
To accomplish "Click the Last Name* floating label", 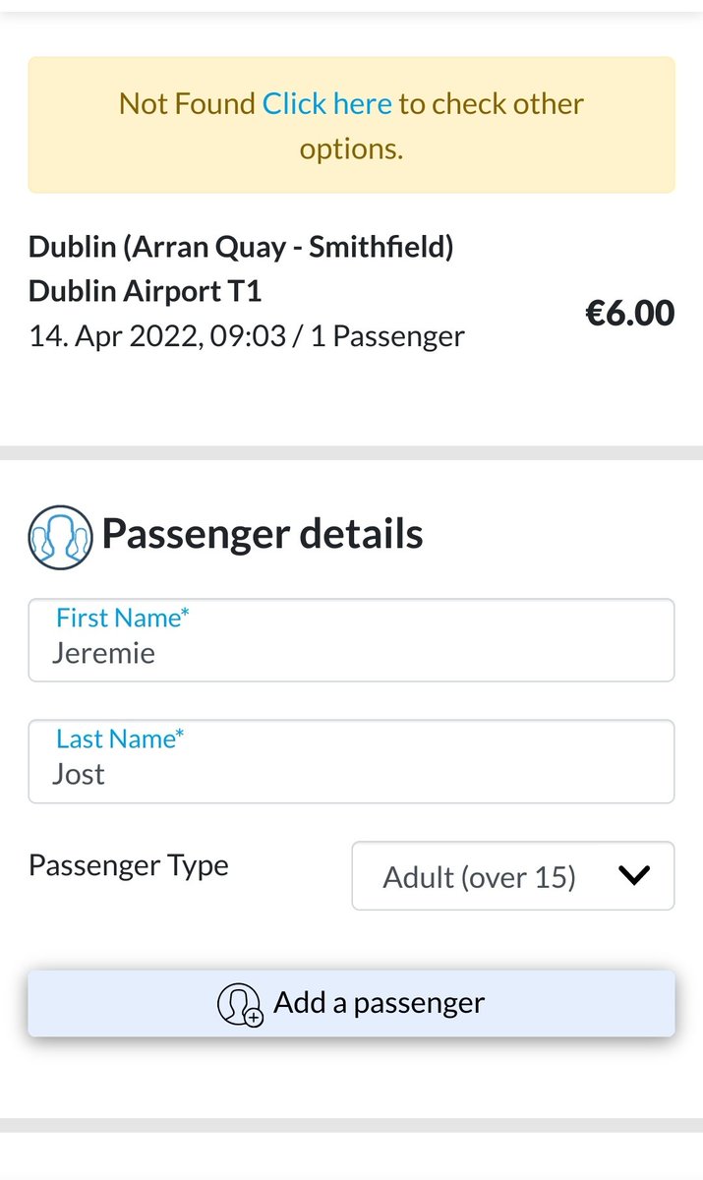I will (x=120, y=738).
